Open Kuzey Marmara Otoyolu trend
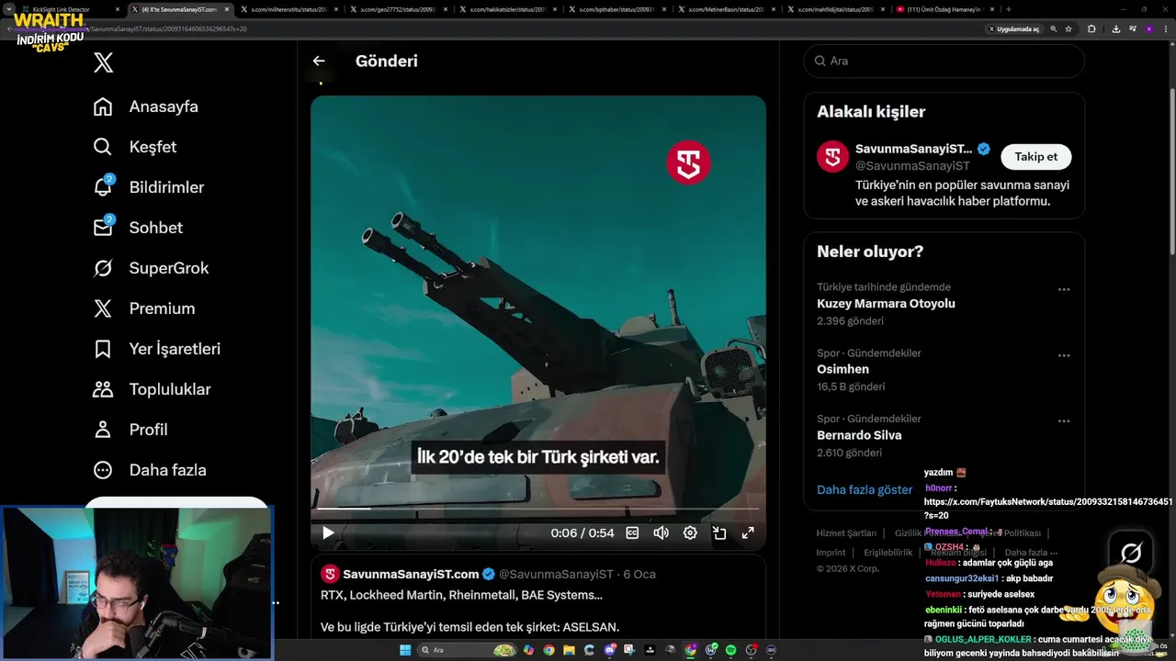The height and width of the screenshot is (661, 1176). 886,303
